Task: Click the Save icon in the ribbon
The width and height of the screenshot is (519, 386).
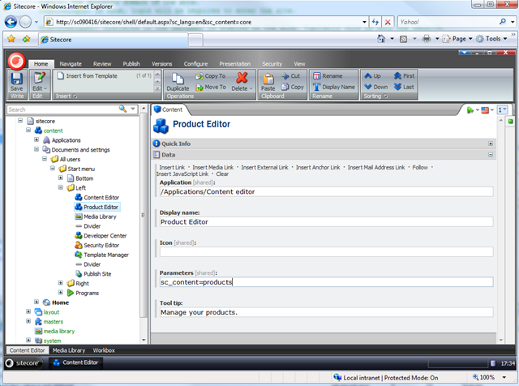Action: (x=16, y=79)
